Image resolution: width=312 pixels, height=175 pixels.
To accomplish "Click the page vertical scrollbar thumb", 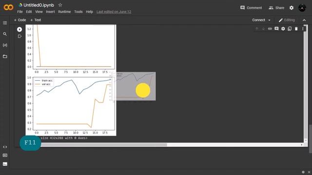I will [x=310, y=139].
